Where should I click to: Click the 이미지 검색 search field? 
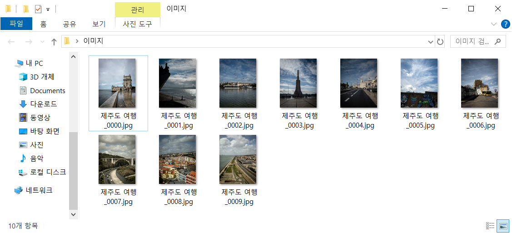478,41
